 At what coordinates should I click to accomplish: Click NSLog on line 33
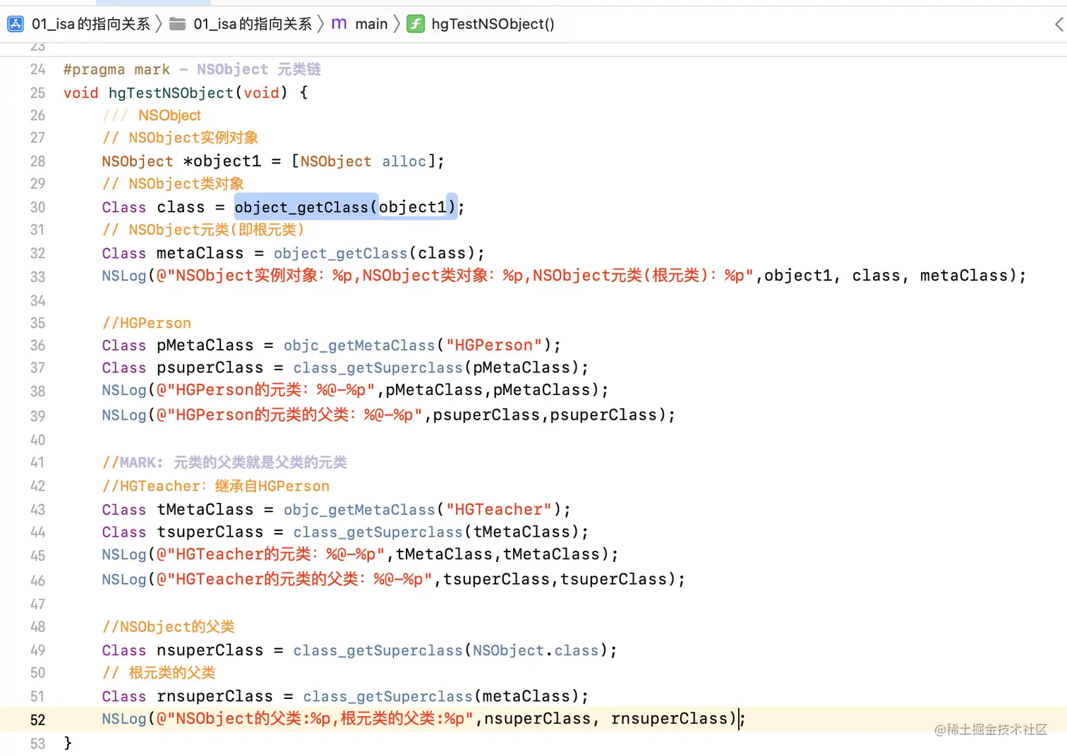tap(123, 276)
